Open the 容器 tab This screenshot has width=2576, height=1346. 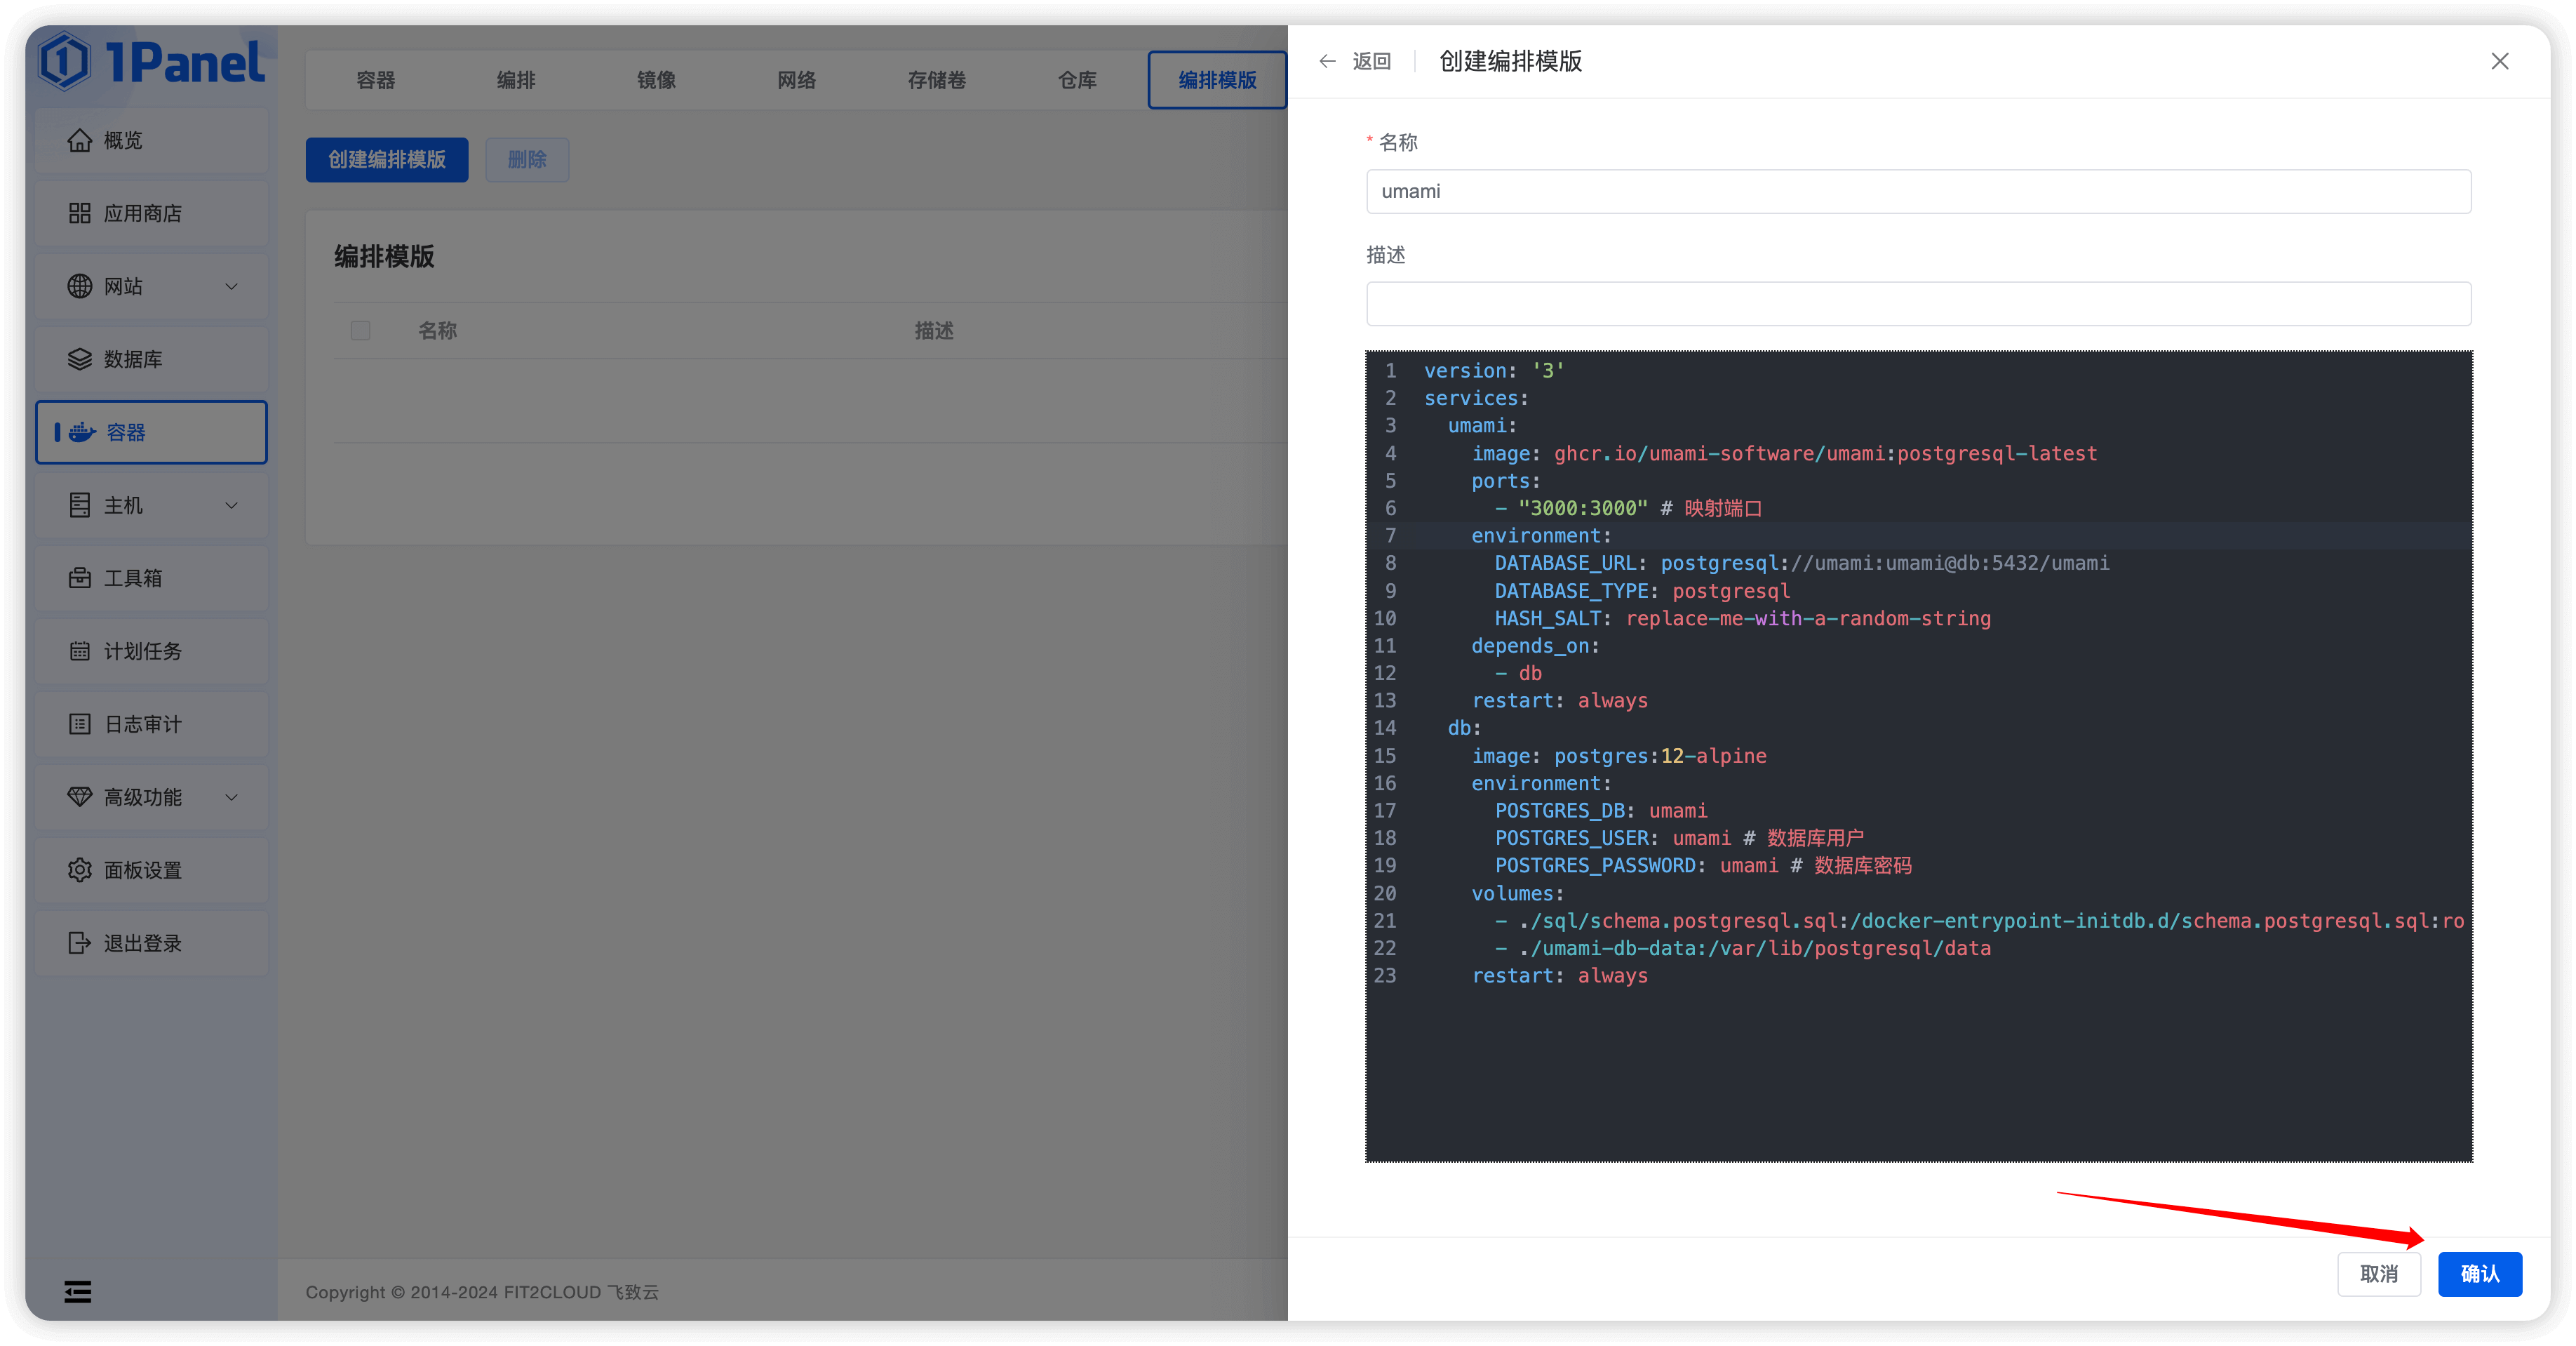(x=376, y=80)
